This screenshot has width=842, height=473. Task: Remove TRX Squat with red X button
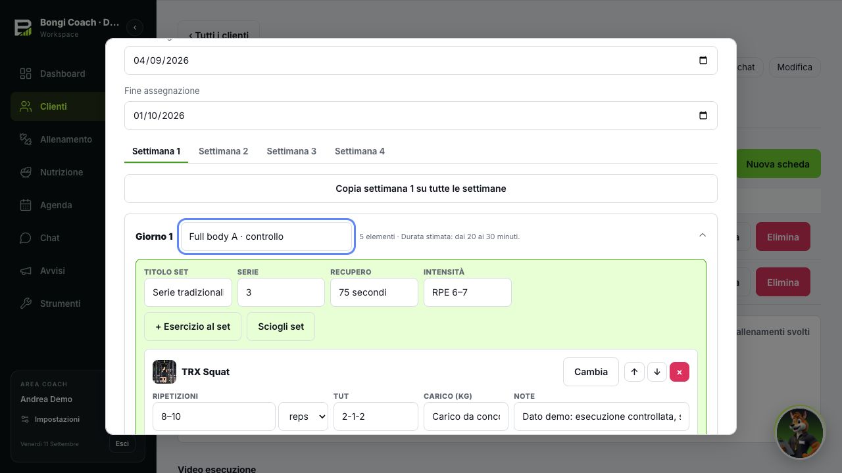[x=680, y=372]
